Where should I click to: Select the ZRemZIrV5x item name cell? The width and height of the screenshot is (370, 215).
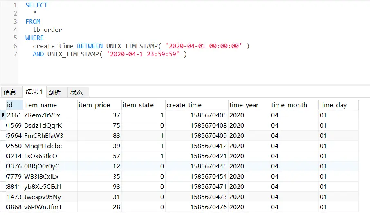[x=50, y=115]
